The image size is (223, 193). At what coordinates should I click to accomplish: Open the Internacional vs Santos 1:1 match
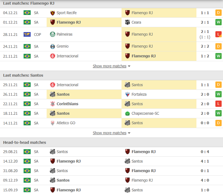point(111,85)
